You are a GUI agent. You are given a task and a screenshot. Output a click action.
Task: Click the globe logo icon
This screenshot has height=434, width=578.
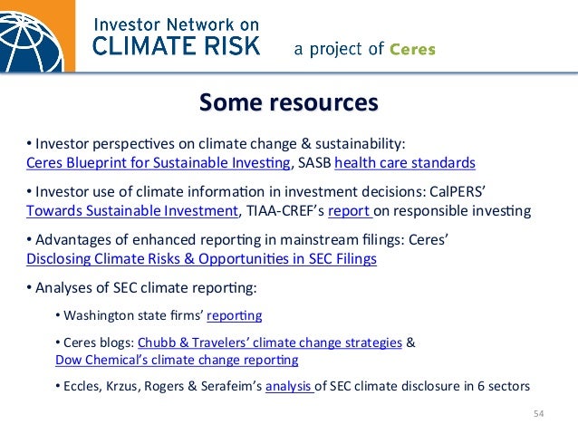tap(38, 34)
